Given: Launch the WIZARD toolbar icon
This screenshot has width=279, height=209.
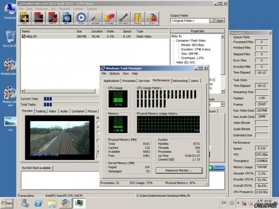Looking at the screenshot, I should [95, 18].
